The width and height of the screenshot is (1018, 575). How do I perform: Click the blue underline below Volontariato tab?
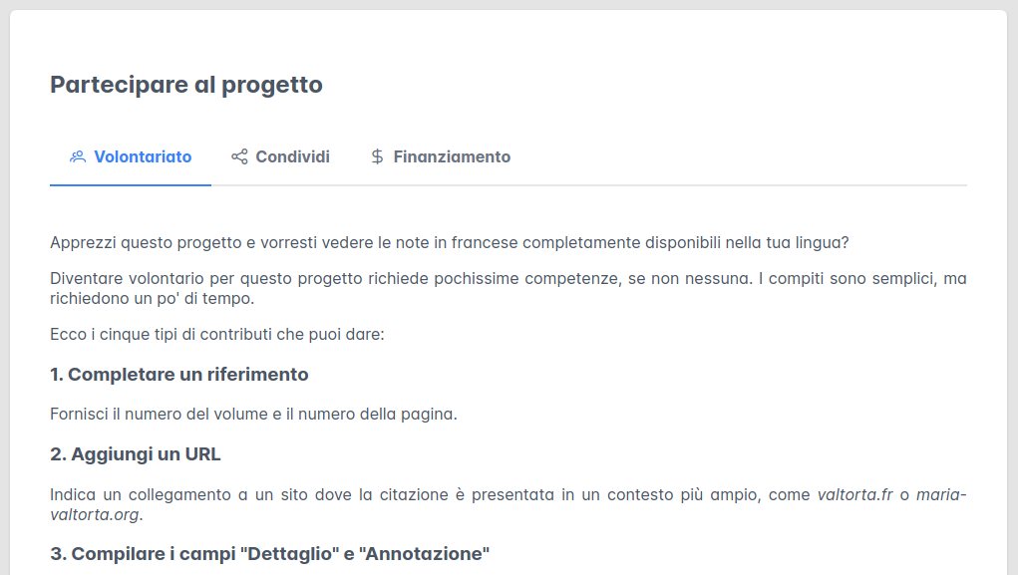[130, 184]
